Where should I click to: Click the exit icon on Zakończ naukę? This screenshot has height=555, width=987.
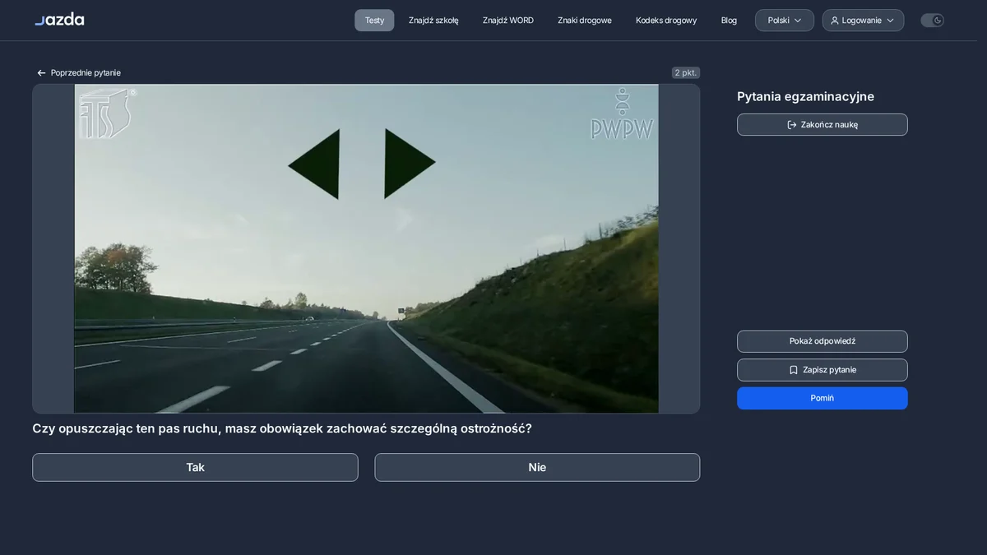pyautogui.click(x=792, y=125)
